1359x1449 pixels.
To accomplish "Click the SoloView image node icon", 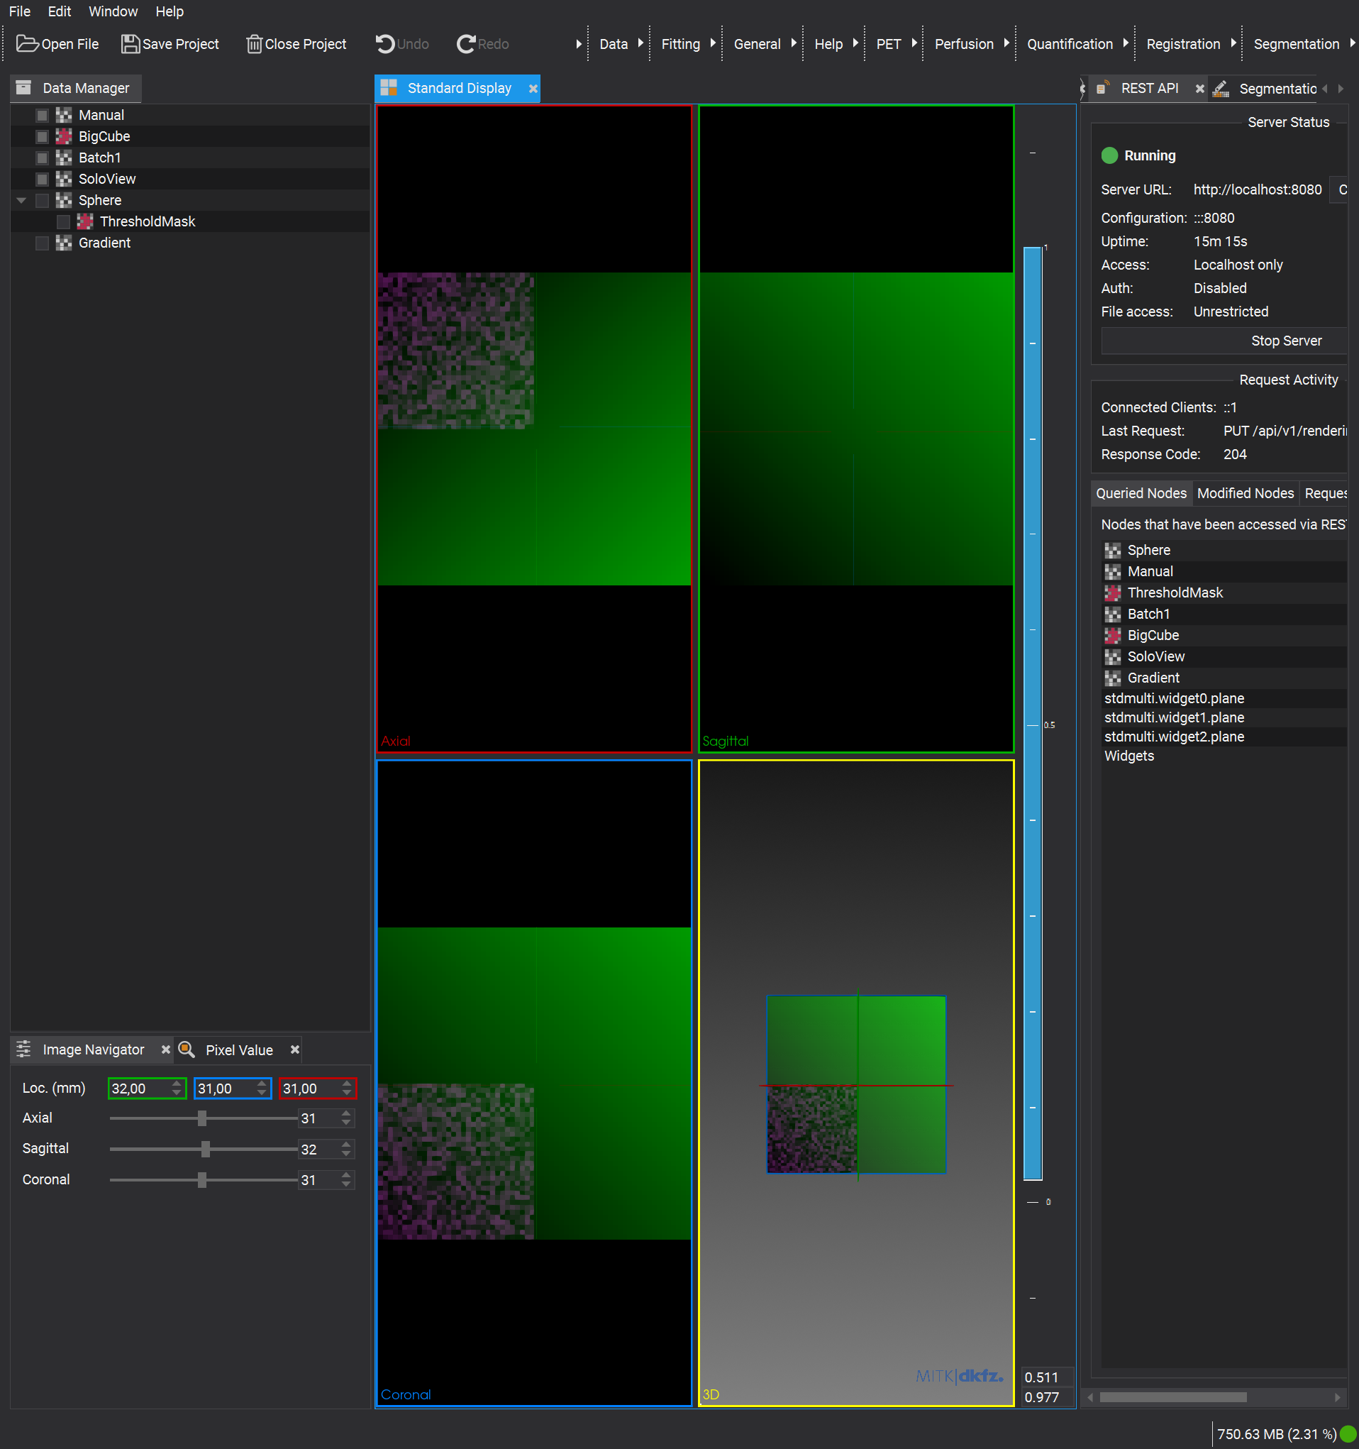I will [64, 179].
